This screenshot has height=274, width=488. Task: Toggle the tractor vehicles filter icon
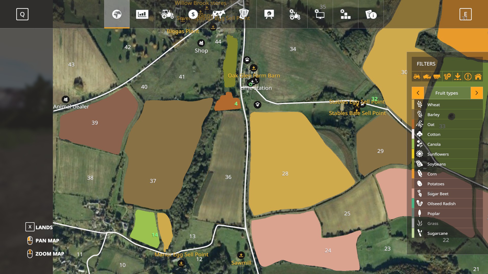click(x=417, y=76)
